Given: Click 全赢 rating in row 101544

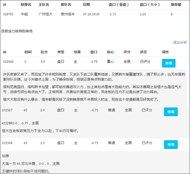Looking at the screenshot, I should (127, 61).
